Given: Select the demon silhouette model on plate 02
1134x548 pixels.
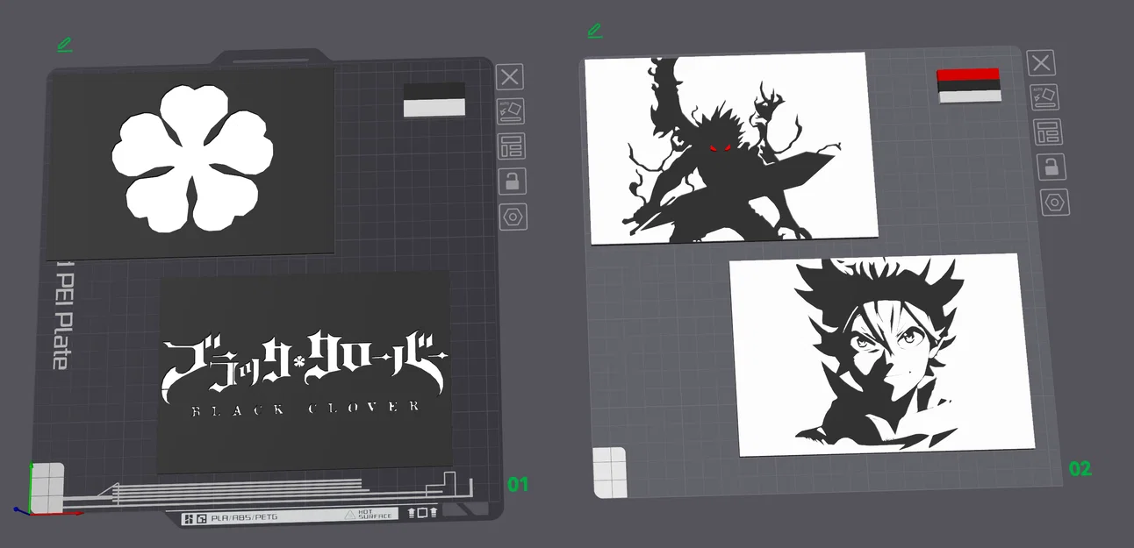Looking at the screenshot, I should (732, 148).
